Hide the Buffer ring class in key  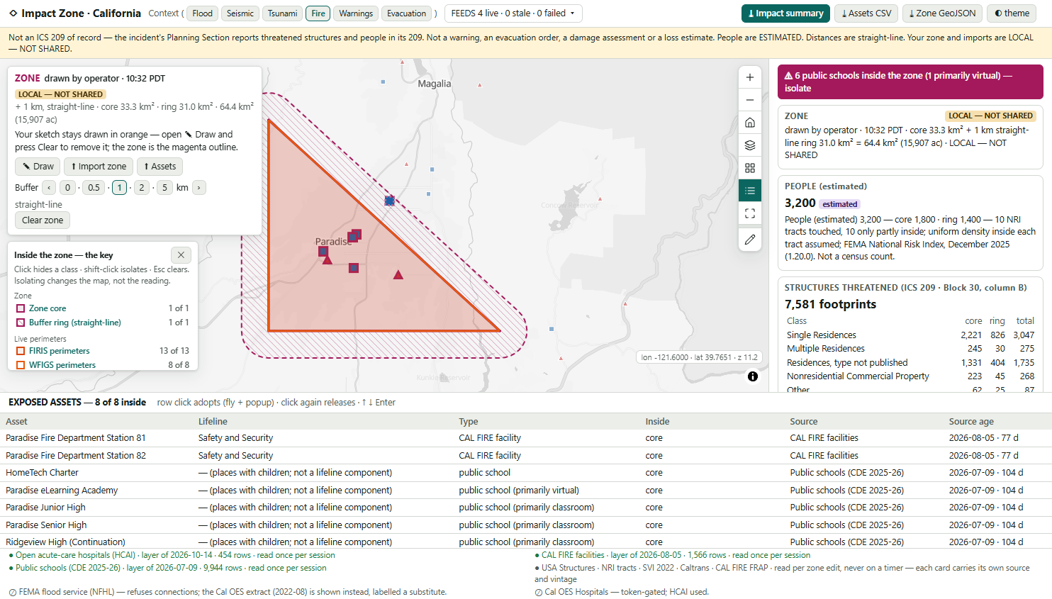[103, 323]
